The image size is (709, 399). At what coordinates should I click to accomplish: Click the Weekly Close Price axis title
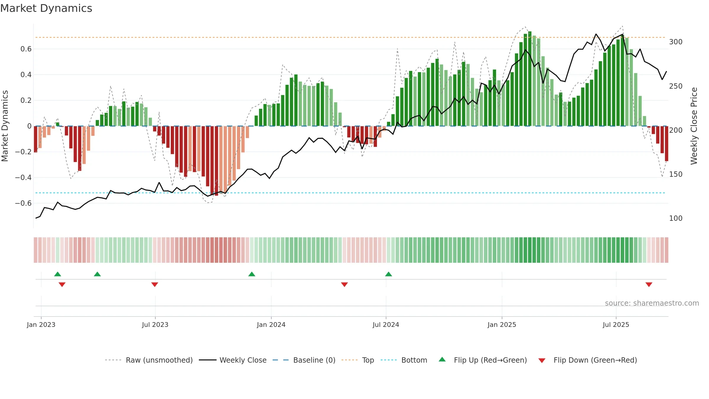(694, 126)
